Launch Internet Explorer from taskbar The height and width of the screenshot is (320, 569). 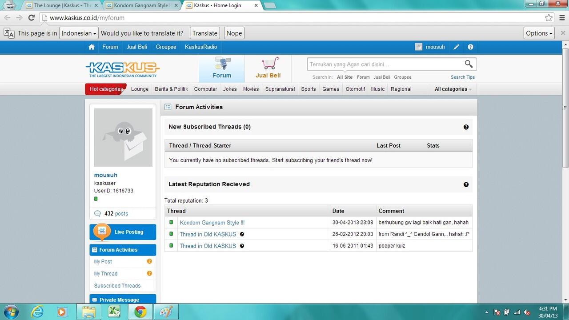pyautogui.click(x=37, y=312)
